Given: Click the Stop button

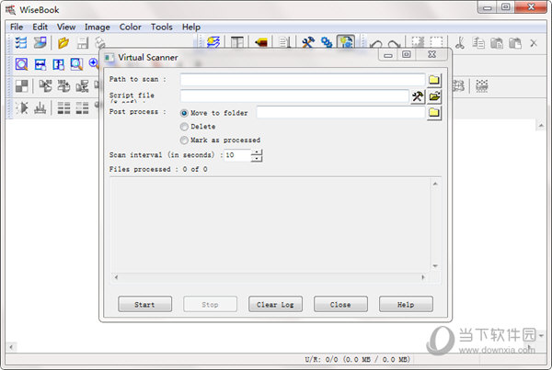Looking at the screenshot, I should coord(210,304).
